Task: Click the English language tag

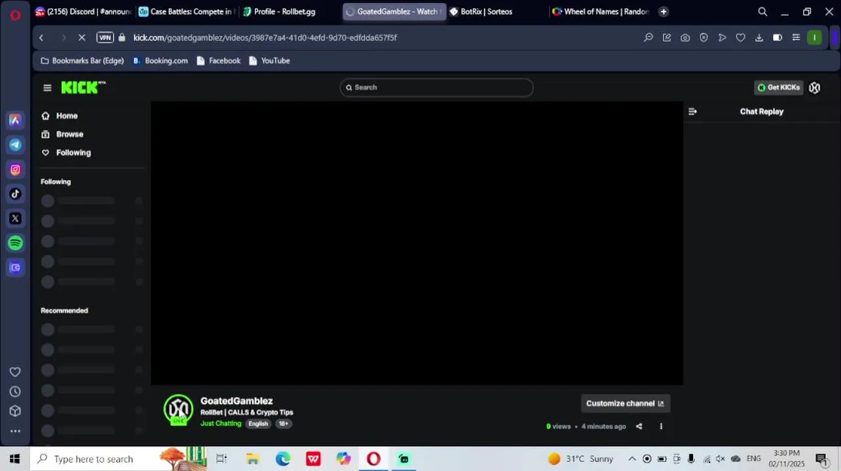Action: [258, 424]
